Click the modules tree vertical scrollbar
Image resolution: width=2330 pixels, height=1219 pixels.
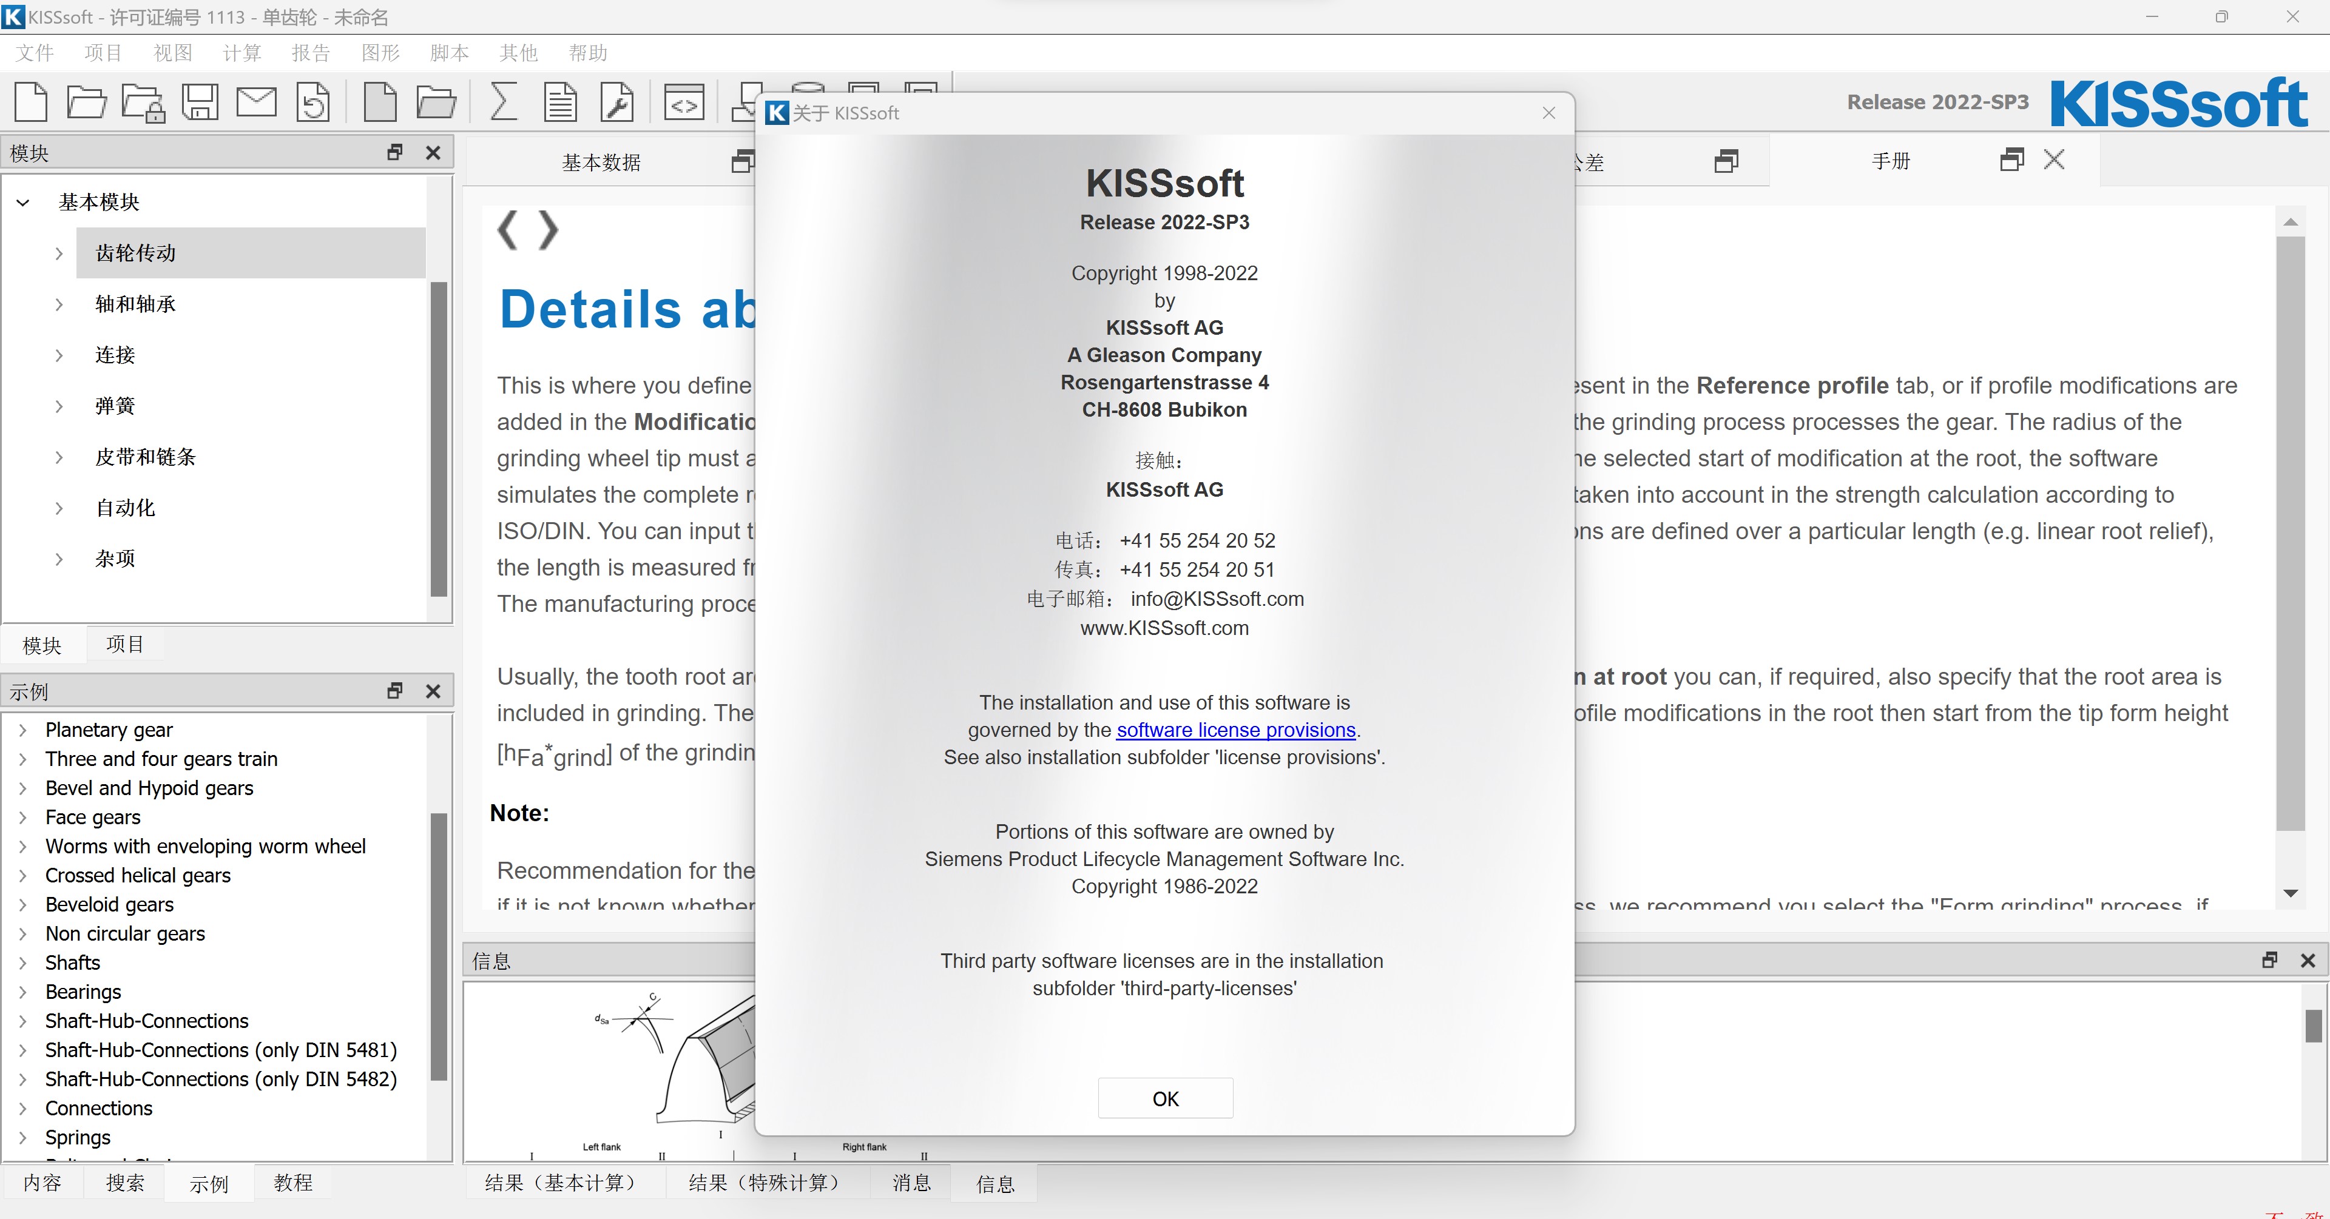point(439,440)
